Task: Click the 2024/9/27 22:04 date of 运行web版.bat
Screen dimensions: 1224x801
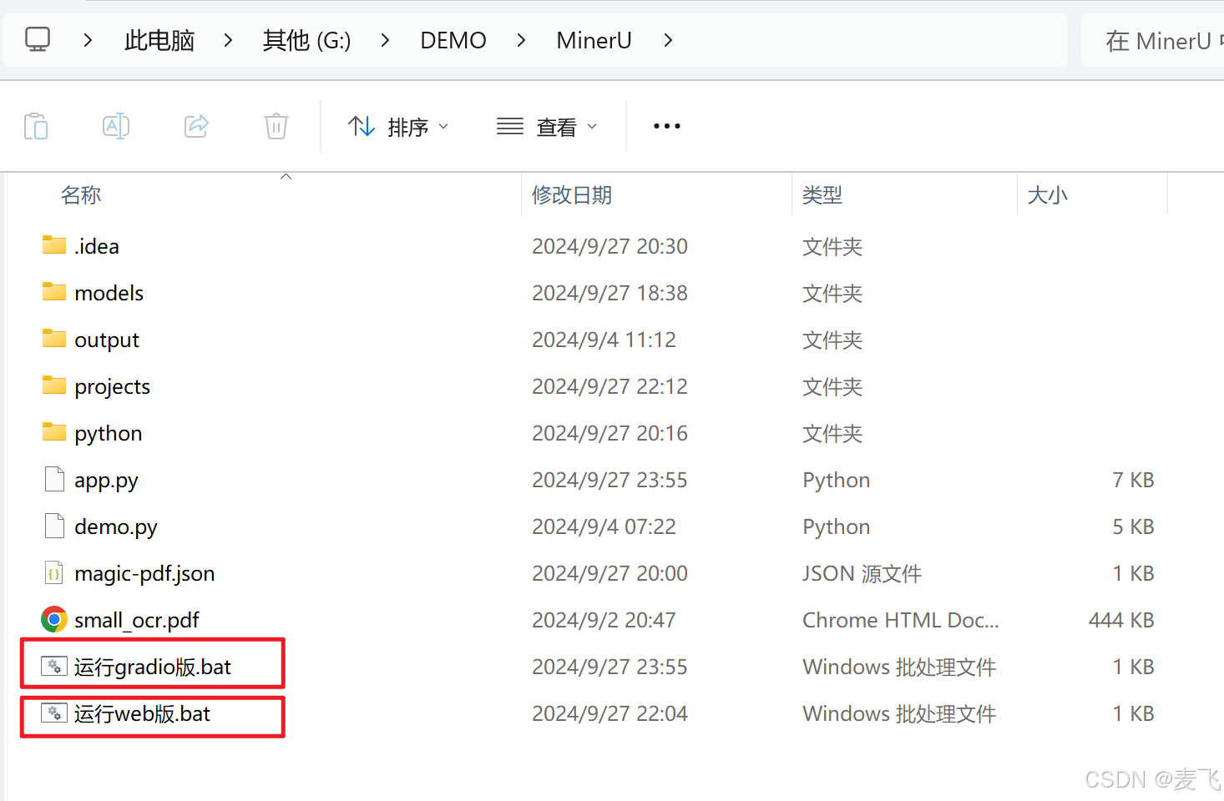Action: point(610,713)
